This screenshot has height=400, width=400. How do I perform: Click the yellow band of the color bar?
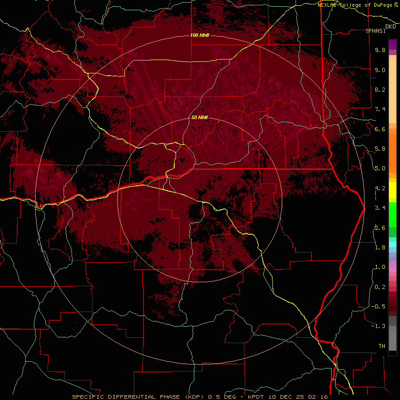392,190
